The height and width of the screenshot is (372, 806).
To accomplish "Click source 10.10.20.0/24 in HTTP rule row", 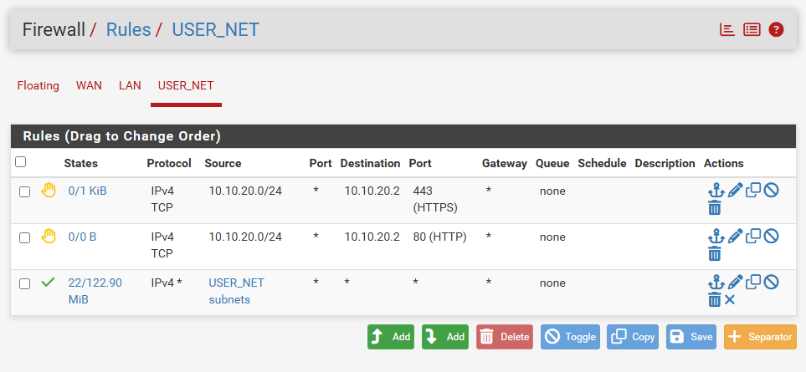I will [x=245, y=237].
